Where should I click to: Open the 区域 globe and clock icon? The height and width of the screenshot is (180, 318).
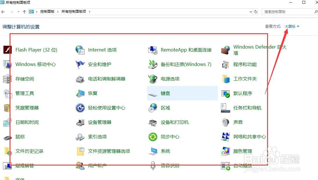point(153,108)
